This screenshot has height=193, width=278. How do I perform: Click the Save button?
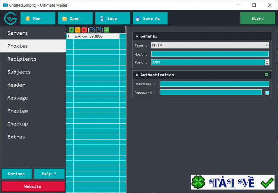[x=113, y=18]
